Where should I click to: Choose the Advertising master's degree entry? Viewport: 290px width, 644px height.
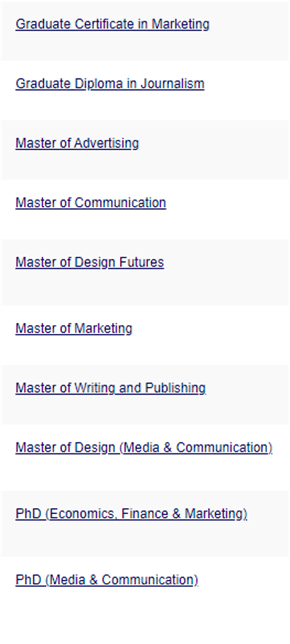[x=77, y=143]
